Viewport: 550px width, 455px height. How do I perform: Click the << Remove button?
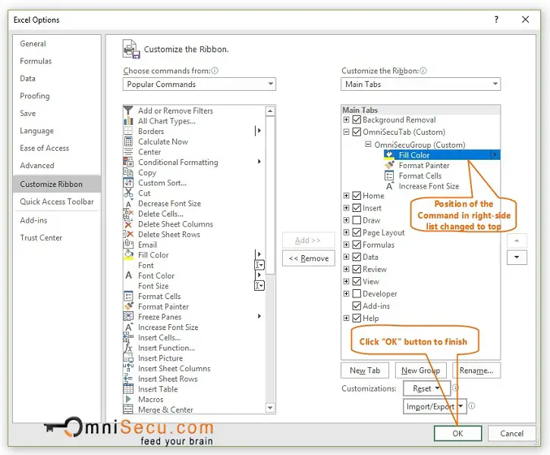pyautogui.click(x=309, y=258)
